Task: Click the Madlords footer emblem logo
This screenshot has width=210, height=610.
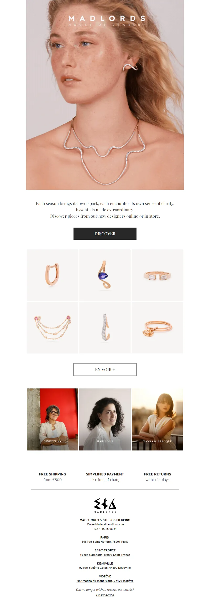Action: pos(105,506)
